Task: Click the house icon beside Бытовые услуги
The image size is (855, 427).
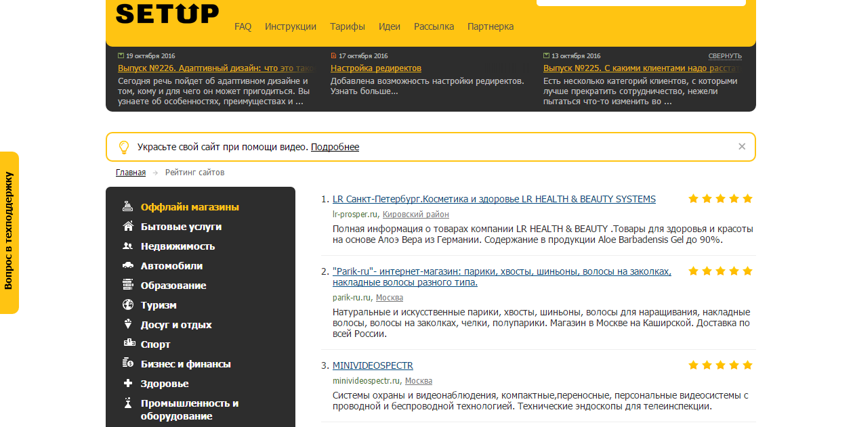Action: click(127, 226)
